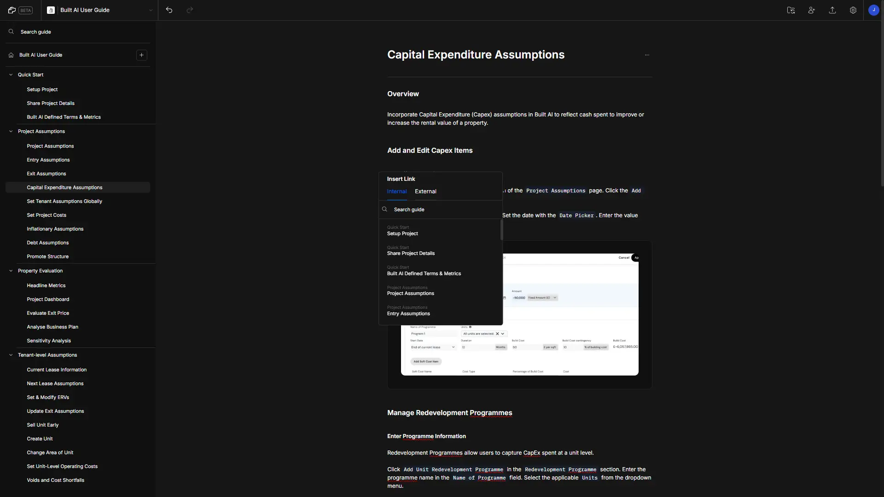This screenshot has width=884, height=497.
Task: Click the Add and Edit Capex Items heading
Action: pyautogui.click(x=430, y=150)
